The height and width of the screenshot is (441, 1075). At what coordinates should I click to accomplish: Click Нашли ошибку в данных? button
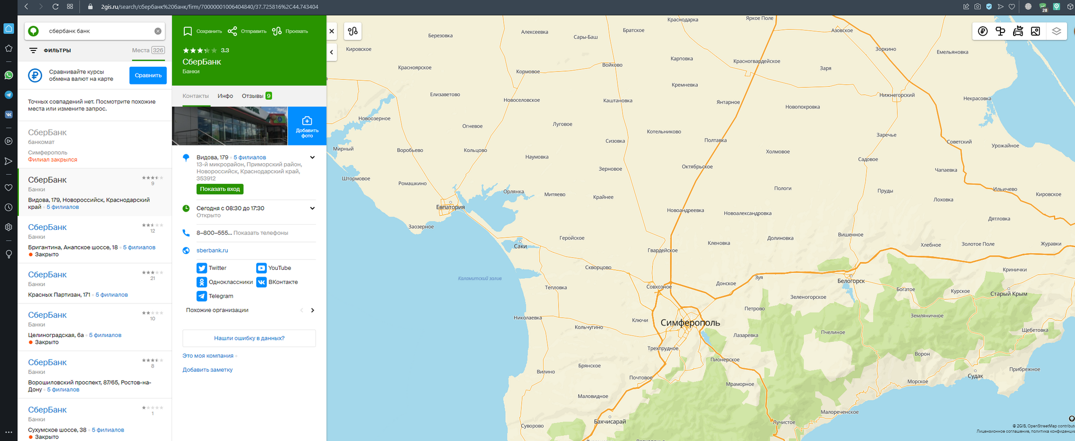tap(249, 338)
